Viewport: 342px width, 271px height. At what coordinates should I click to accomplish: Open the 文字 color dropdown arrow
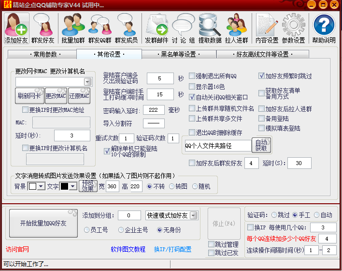pos(73,186)
